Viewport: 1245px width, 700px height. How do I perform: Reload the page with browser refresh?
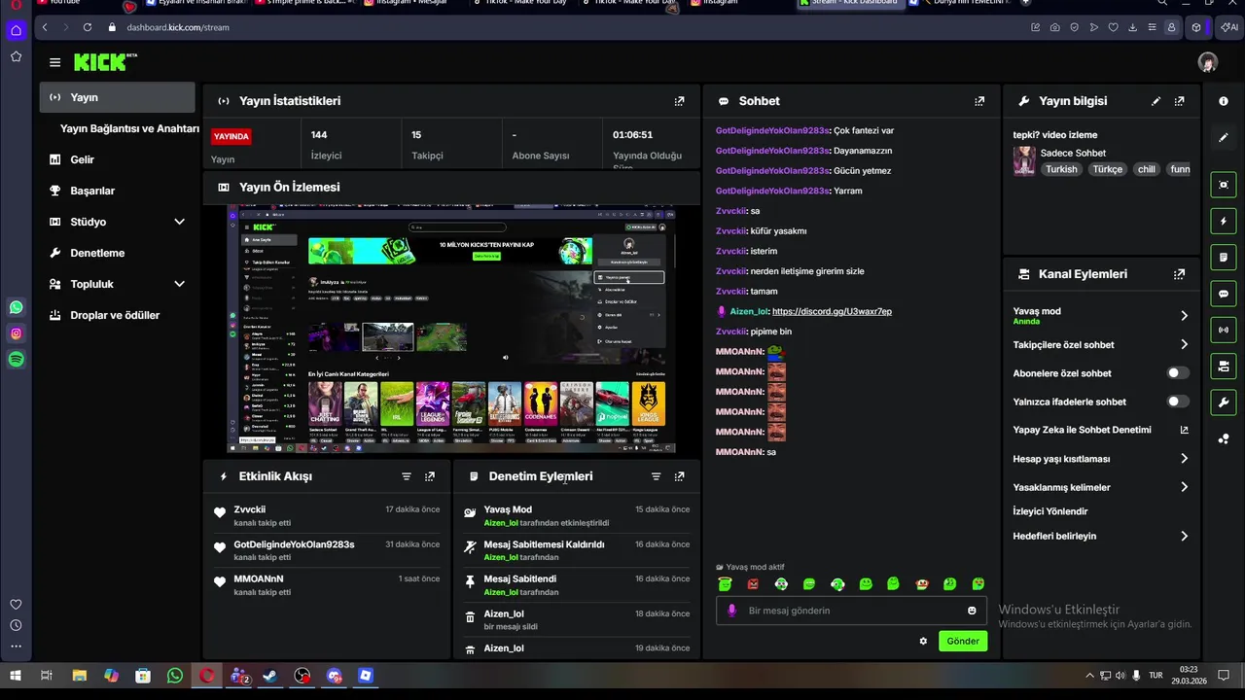click(88, 27)
